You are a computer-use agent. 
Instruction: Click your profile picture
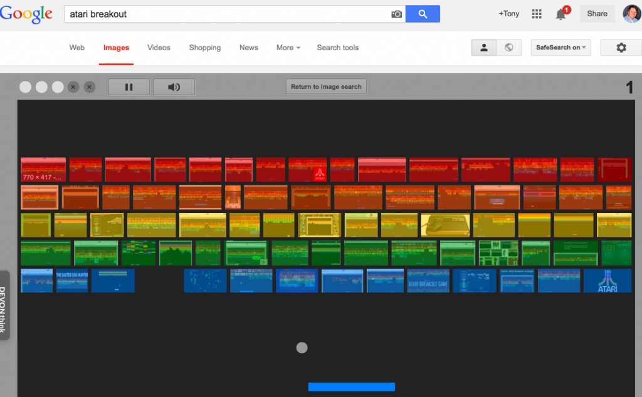(x=632, y=13)
